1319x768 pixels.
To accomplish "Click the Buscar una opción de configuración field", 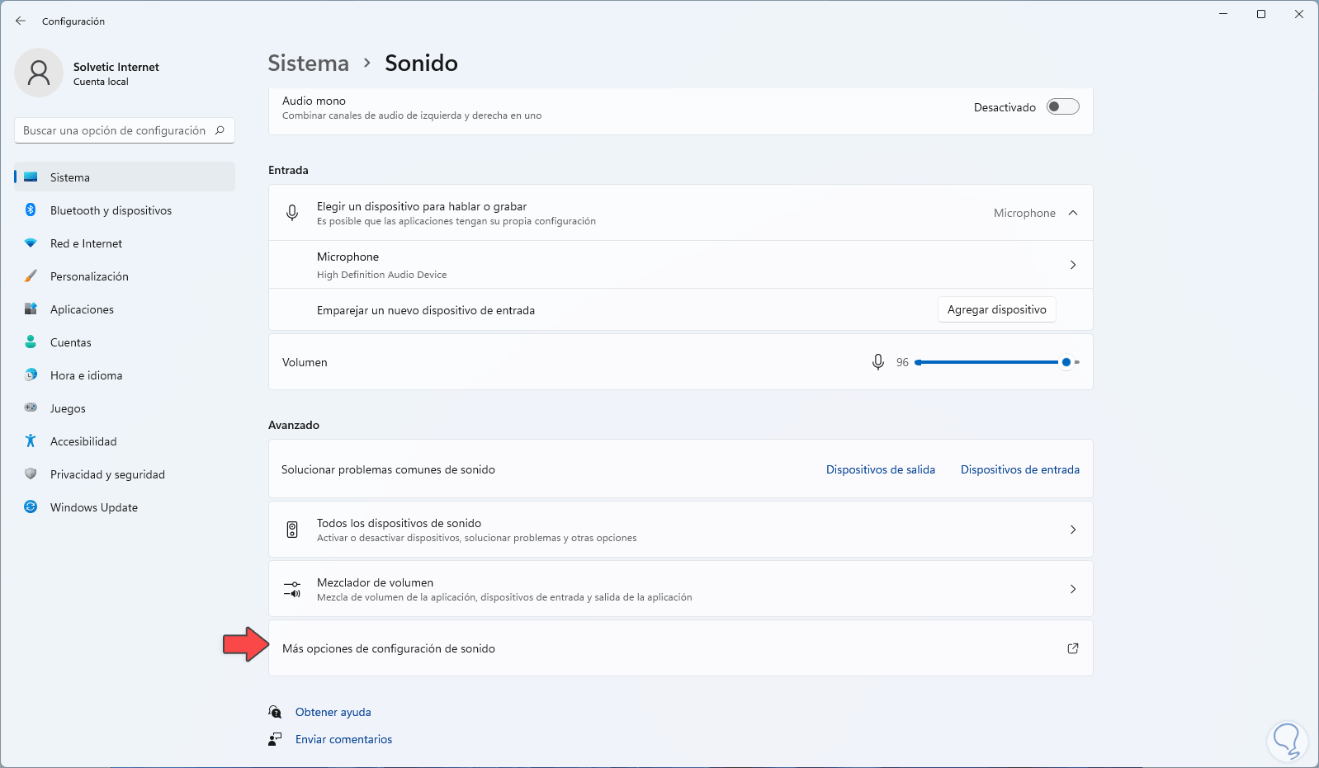I will [114, 130].
